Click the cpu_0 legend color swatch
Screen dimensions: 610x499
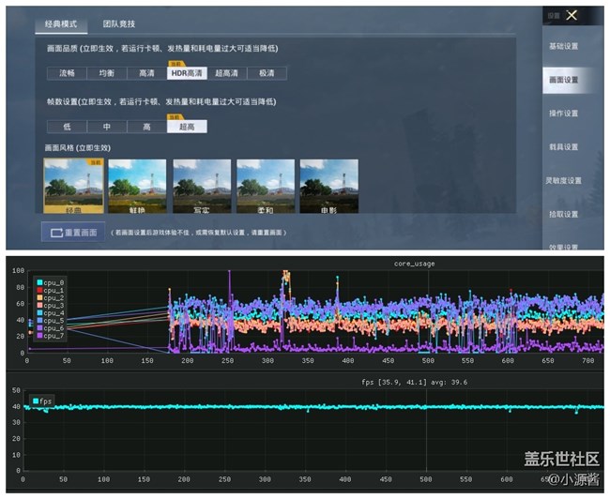point(39,282)
